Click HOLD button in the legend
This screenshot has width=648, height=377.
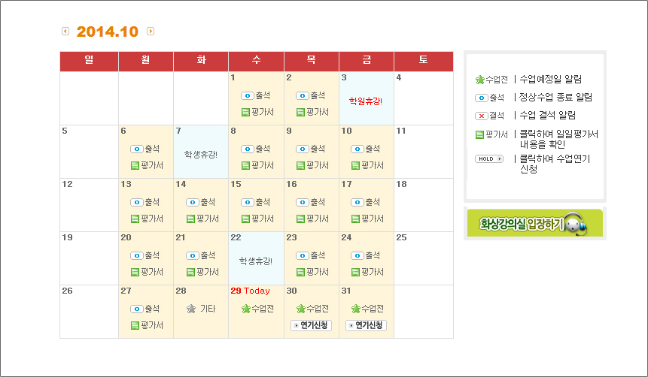point(488,159)
